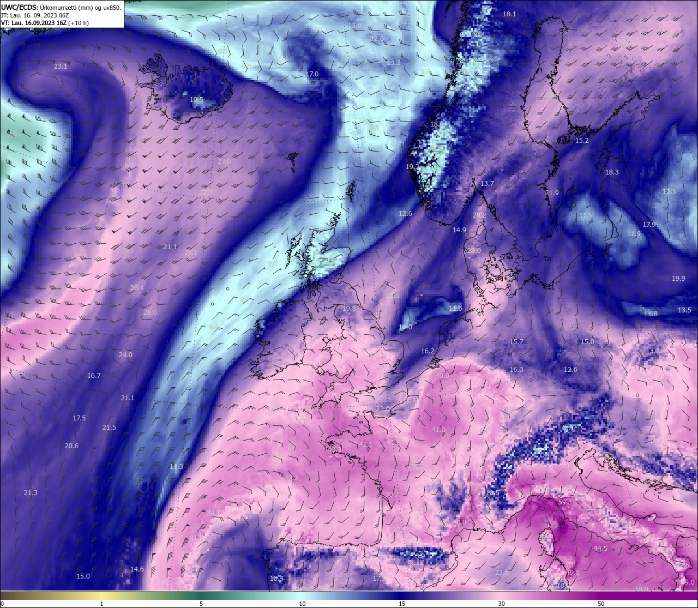Click the 26.0 value in the Atlantic
Image resolution: width=698 pixels, height=608 pixels.
[x=150, y=312]
